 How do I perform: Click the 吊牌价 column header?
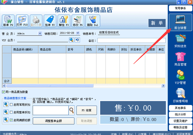113,49
